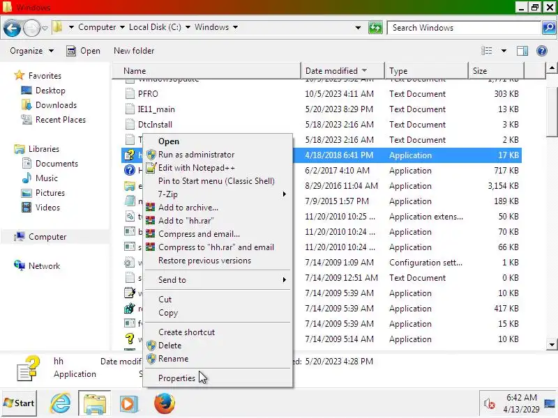Open Internet Explorer from the taskbar

coord(61,403)
